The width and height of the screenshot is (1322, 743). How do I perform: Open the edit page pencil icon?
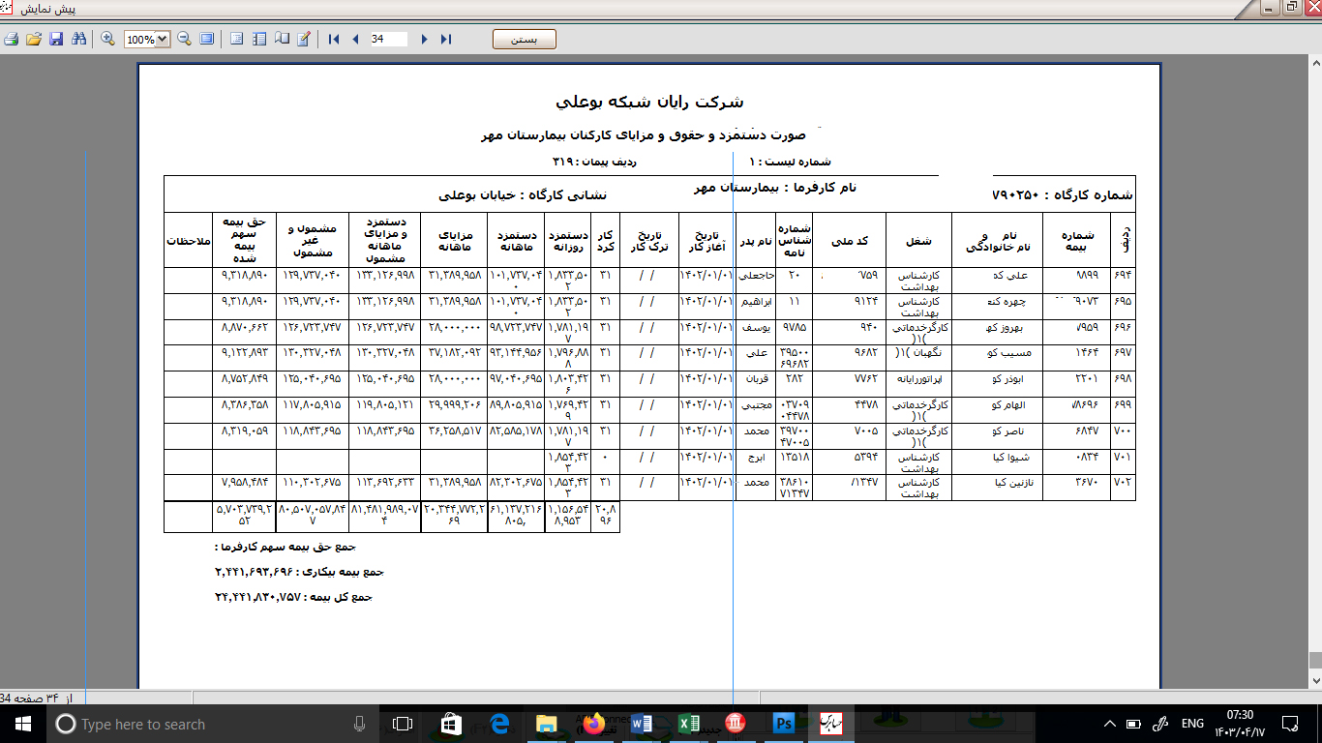click(304, 40)
